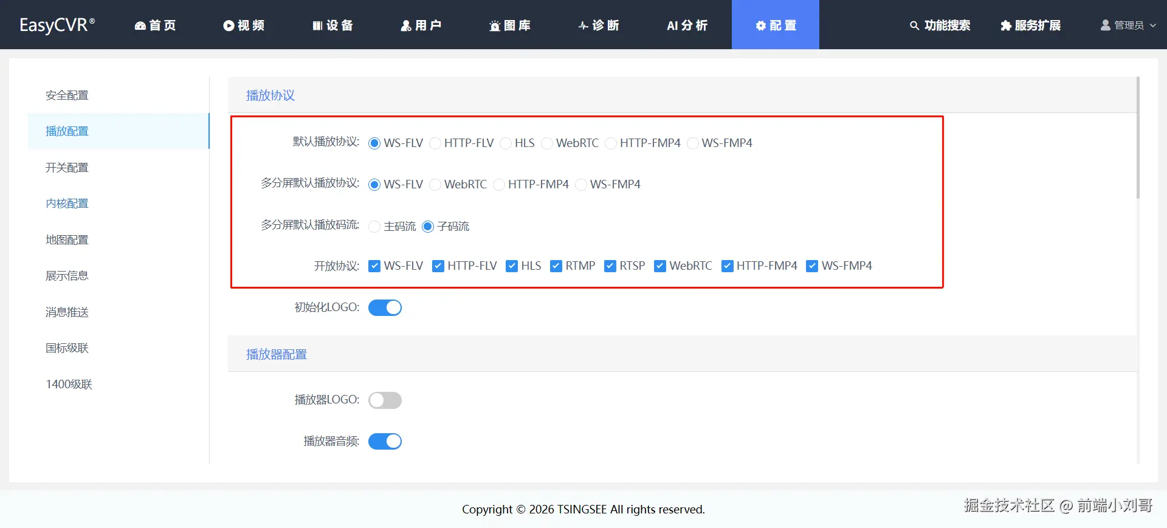Select 主码流 main stream radio
Viewport: 1167px width, 528px height.
pos(374,227)
